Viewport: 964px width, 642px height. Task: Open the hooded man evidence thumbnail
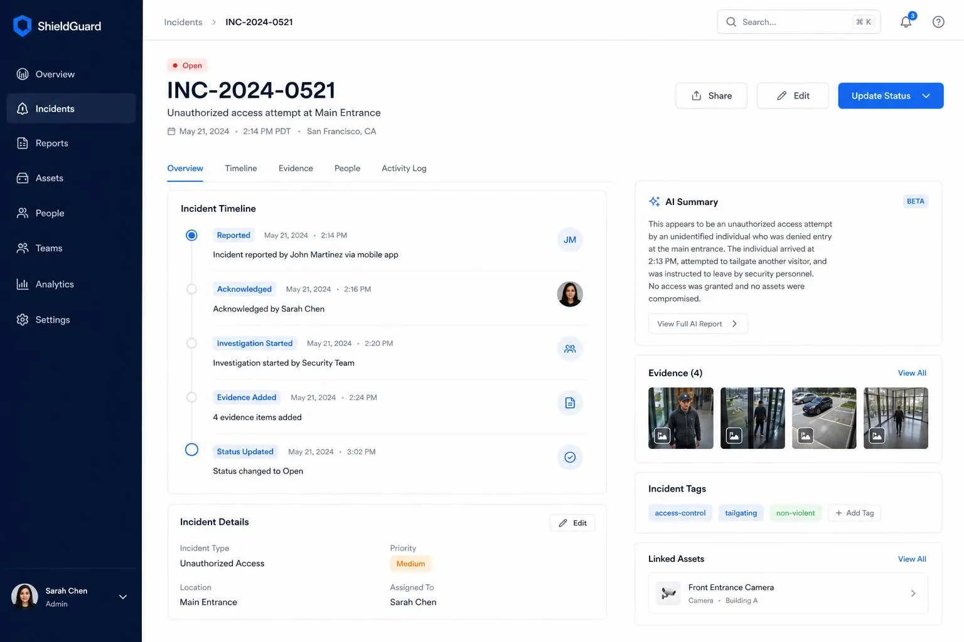(x=681, y=418)
